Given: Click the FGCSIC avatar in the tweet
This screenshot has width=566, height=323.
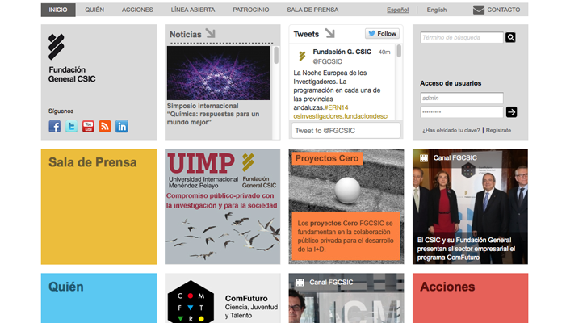Looking at the screenshot, I should pyautogui.click(x=302, y=56).
